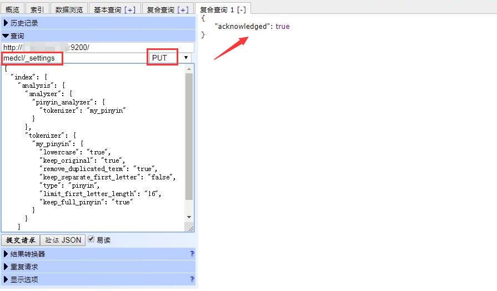This screenshot has height=291, width=497.
Task: Click the request body JSON editor
Action: tap(93, 148)
